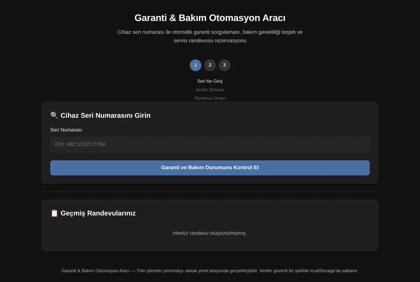
Task: Click the clipboard icon beside Geçmiş Randevularınız
Action: point(54,213)
